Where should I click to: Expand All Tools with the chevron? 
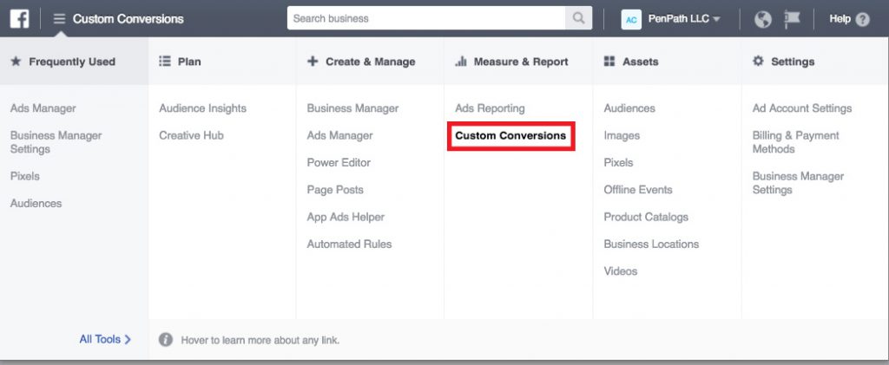coord(105,340)
